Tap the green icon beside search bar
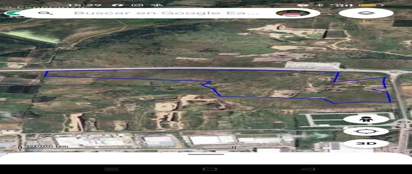Screen dimensions: 412x174 pyautogui.click(x=12, y=14)
